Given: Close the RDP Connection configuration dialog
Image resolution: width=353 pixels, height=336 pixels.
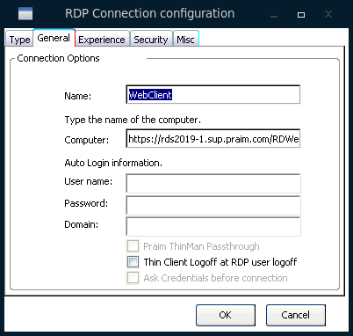Looking at the screenshot, I should click(328, 14).
